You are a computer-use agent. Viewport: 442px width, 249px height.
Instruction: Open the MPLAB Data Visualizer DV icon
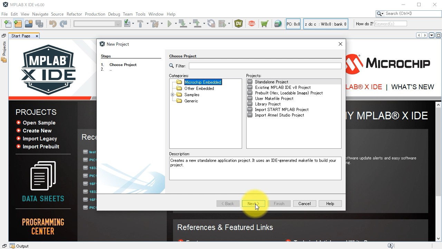click(x=239, y=24)
